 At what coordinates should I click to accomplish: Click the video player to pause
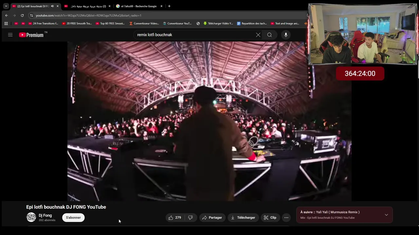[x=209, y=121]
